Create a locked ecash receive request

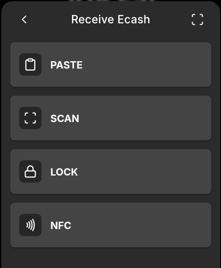pos(111,172)
